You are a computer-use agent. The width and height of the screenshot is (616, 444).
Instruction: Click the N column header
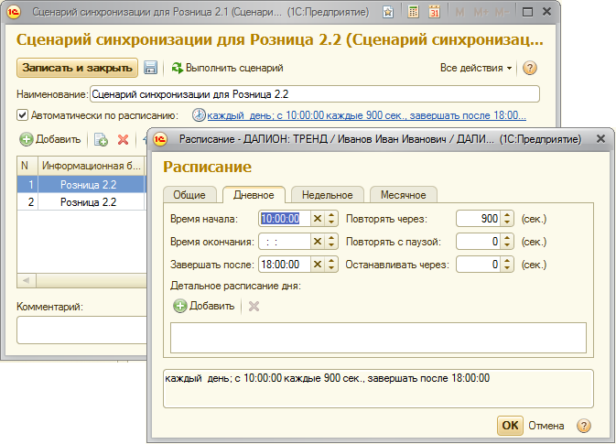[x=27, y=166]
